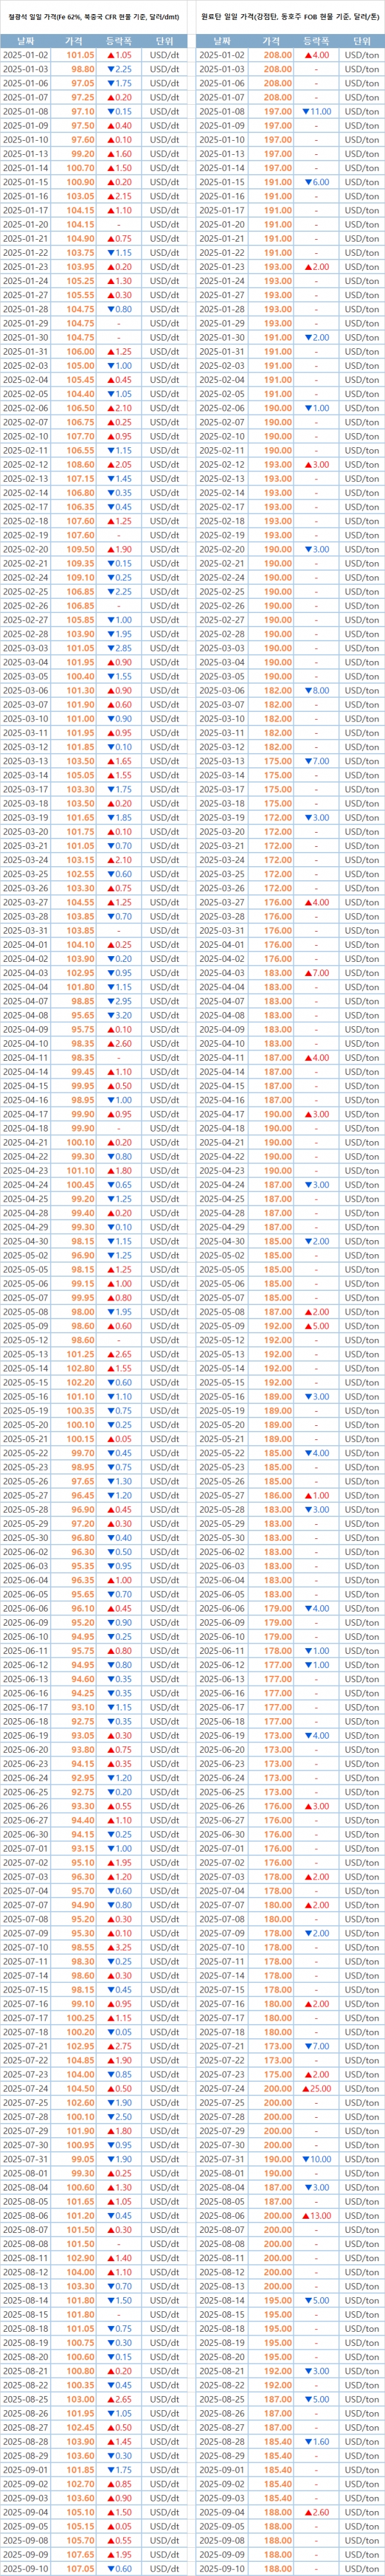Click the 철광석 일일 가격 table title

[x=90, y=17]
